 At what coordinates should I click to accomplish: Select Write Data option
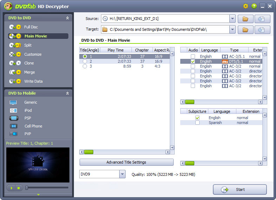pyautogui.click(x=33, y=81)
